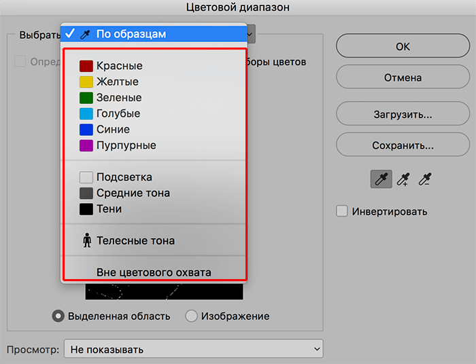This screenshot has height=364, width=476.
Task: Click the checkmark next to По образцам
Action: (x=70, y=33)
